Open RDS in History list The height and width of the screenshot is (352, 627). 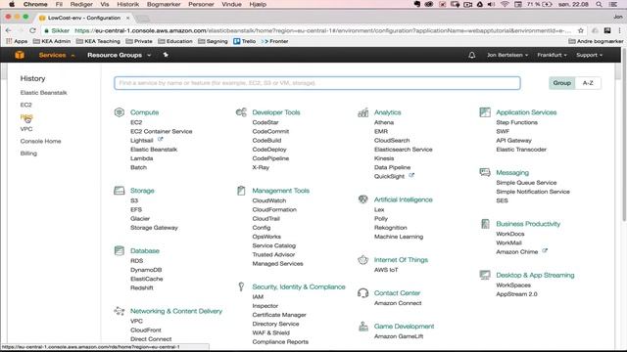click(x=26, y=117)
